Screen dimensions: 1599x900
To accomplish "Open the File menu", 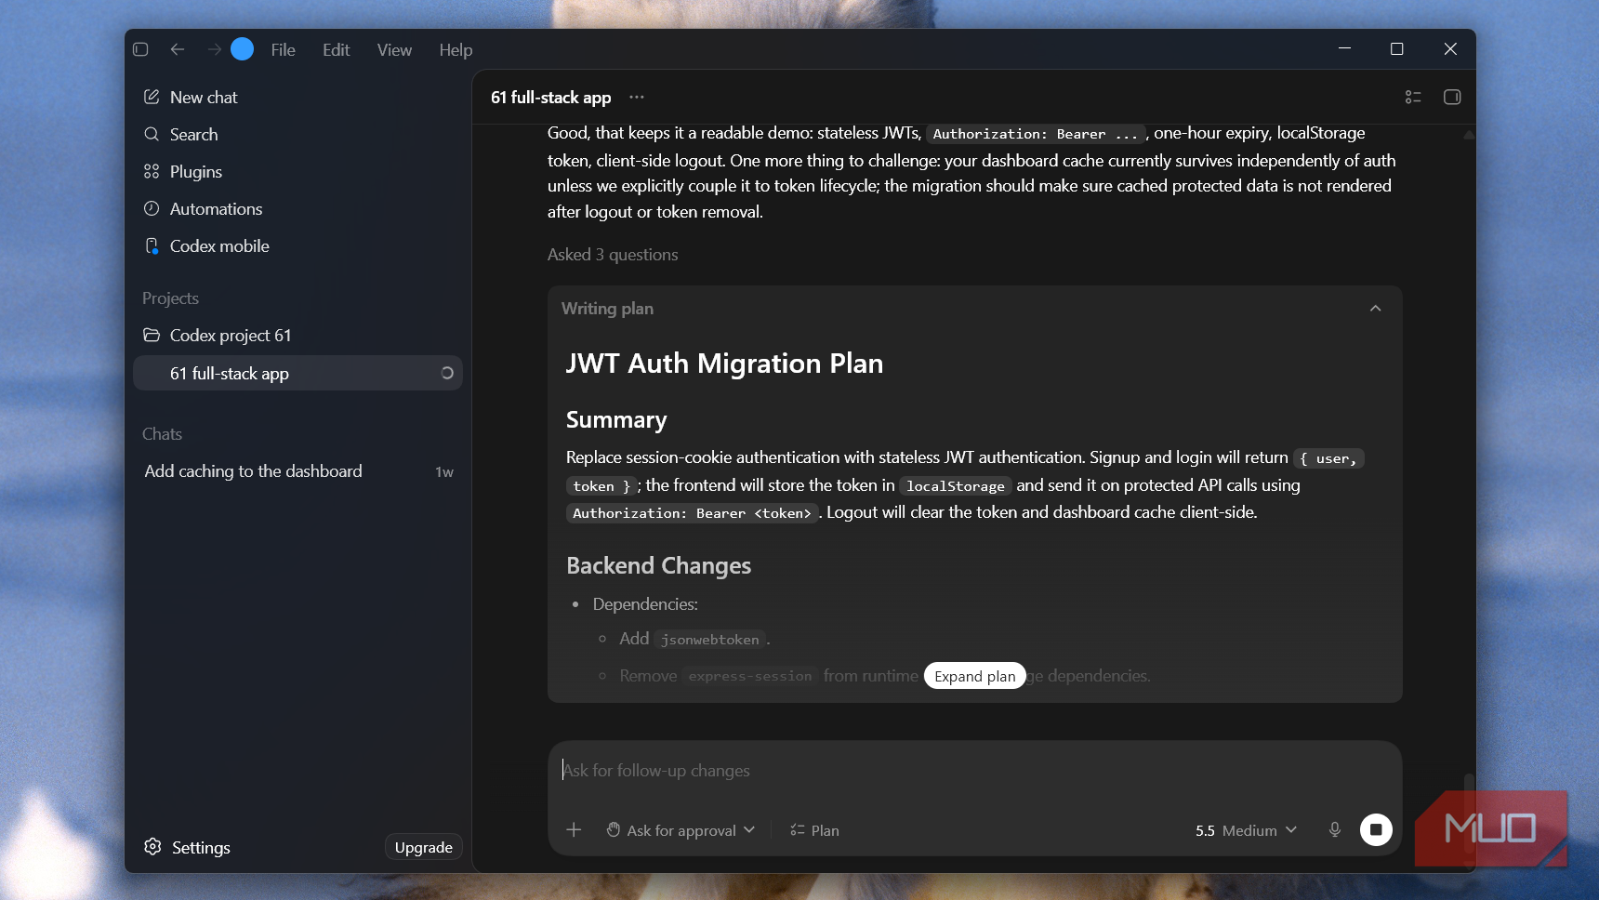I will 284,49.
